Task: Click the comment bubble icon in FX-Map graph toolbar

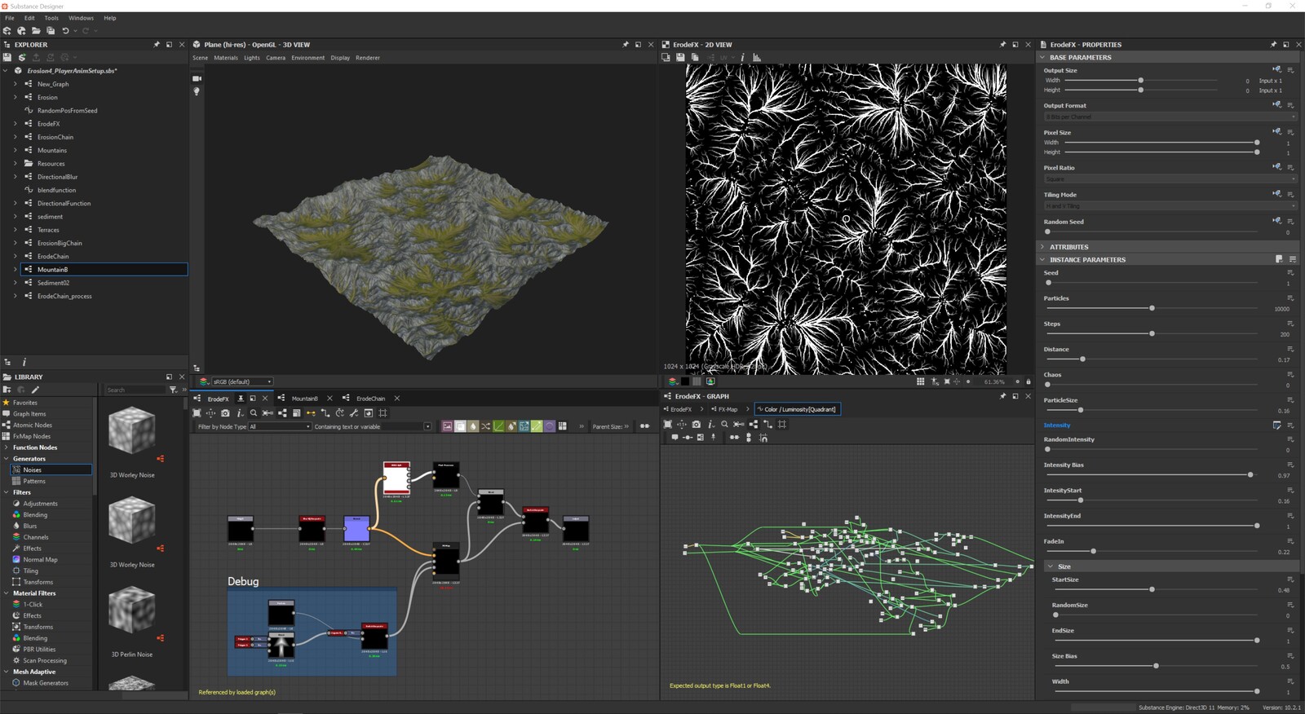Action: [675, 438]
